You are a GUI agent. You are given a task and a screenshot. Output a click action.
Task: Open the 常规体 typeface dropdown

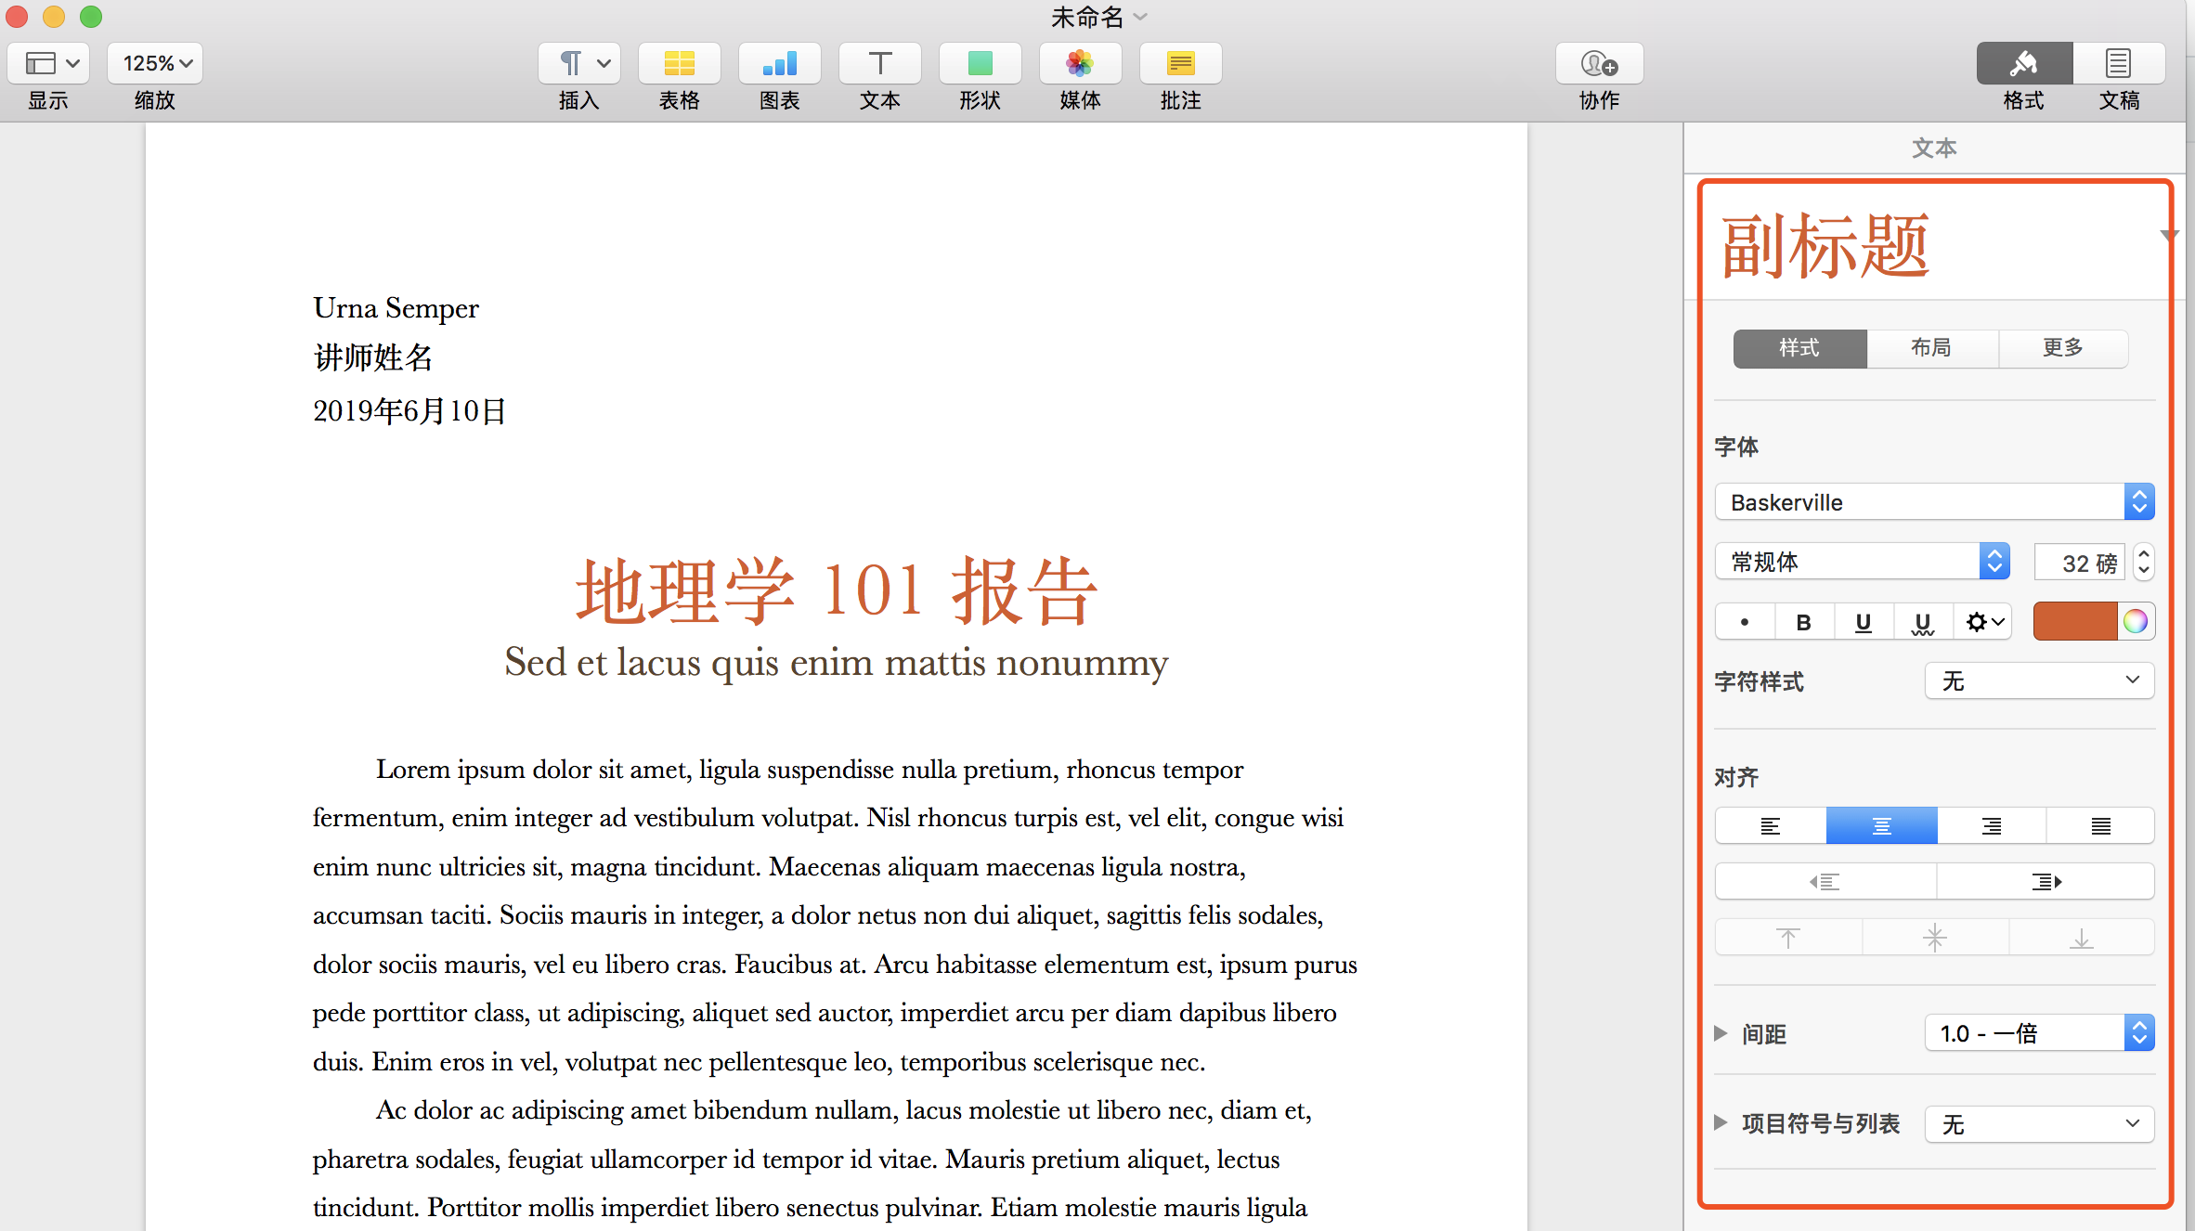(1862, 562)
